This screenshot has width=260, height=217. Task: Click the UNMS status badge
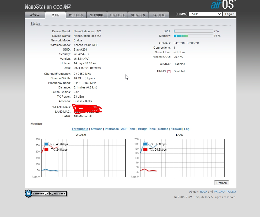(181, 14)
